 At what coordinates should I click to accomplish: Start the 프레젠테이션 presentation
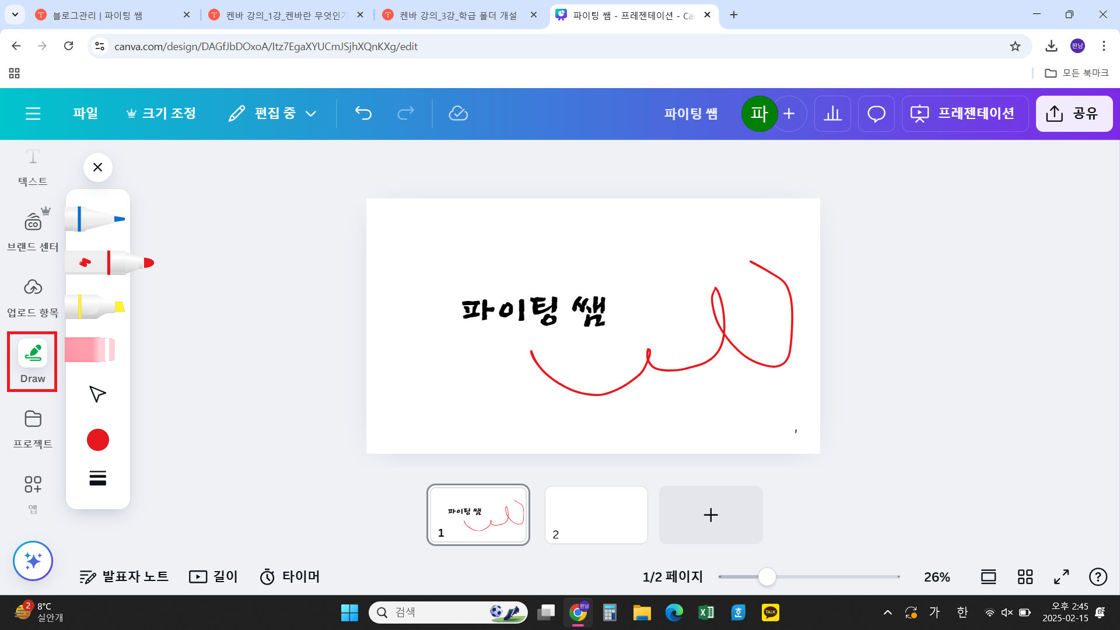[x=965, y=113]
